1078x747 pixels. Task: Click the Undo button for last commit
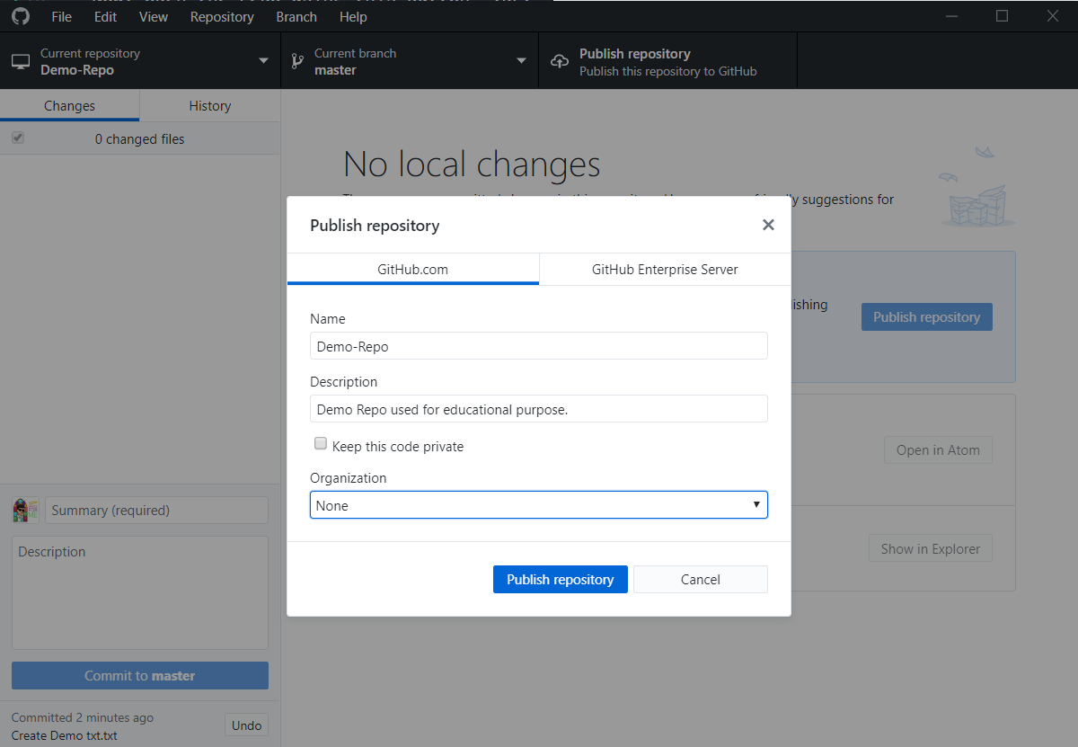pos(246,725)
